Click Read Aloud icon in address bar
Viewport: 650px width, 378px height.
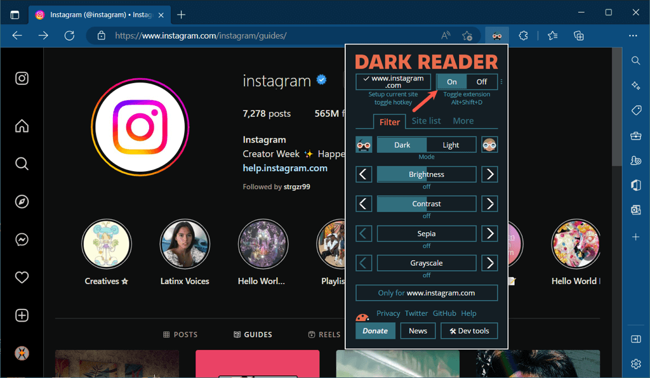[x=446, y=36]
